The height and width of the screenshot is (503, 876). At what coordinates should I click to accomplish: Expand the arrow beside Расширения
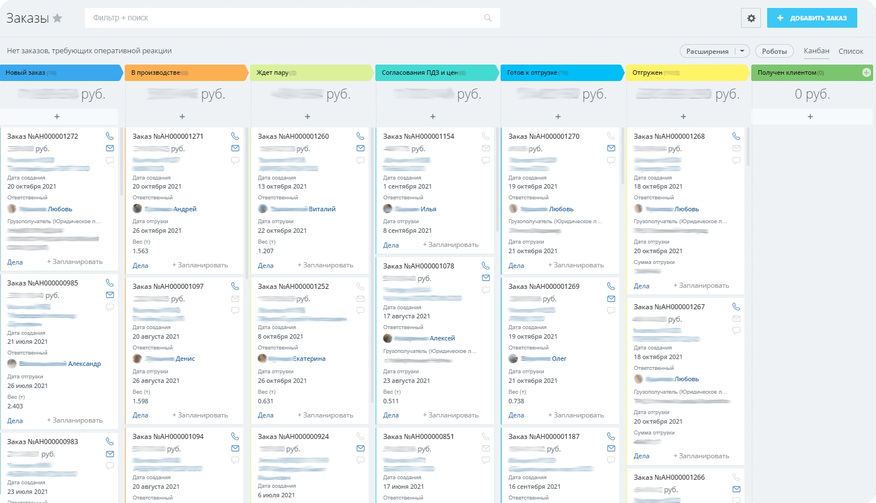(x=742, y=51)
